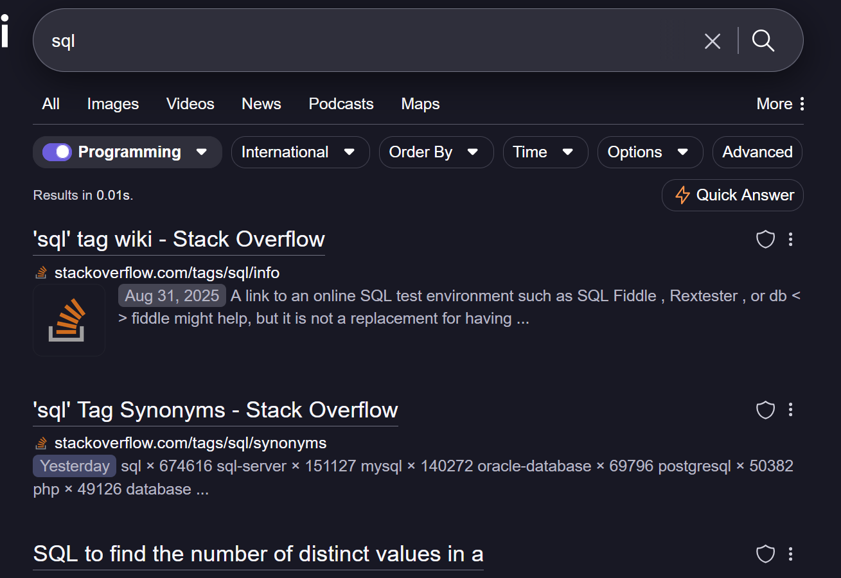Open three-dot menu for distinct values result

pos(790,554)
